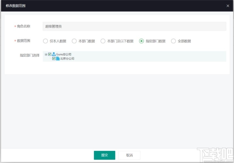Uncheck the 北京分公司 checkbox

[54, 58]
